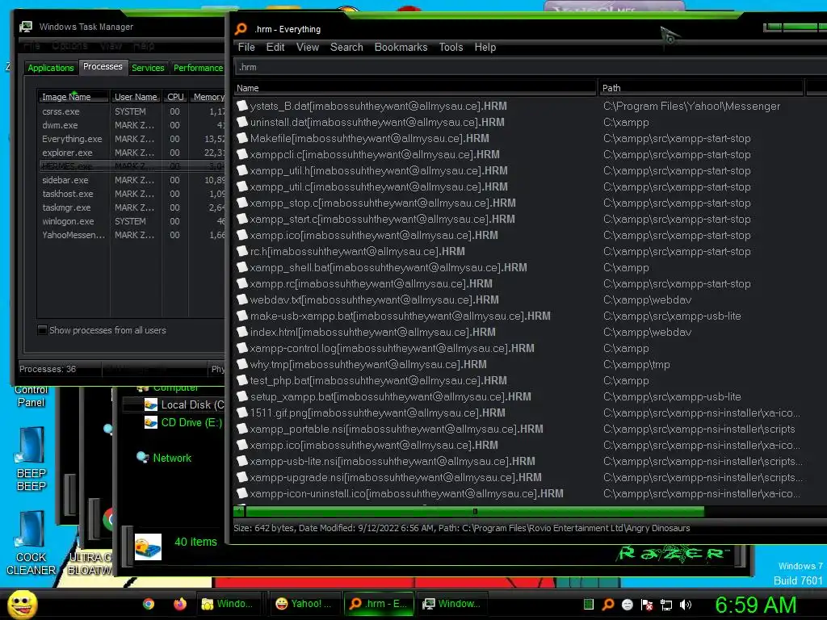Click the Everything magnifier tray icon
827x620 pixels.
607,604
